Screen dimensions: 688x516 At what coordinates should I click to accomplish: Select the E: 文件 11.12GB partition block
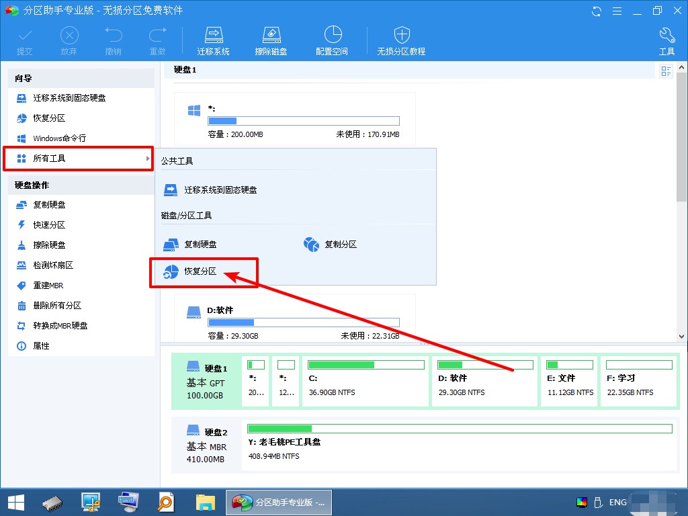pyautogui.click(x=569, y=382)
